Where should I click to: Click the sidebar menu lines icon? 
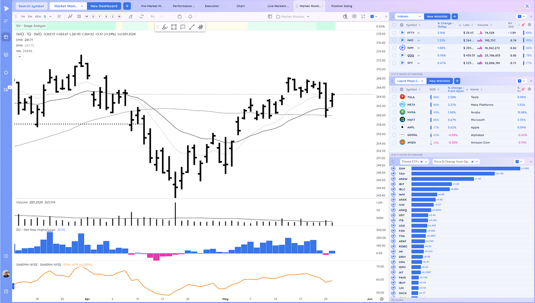[x=6, y=21]
